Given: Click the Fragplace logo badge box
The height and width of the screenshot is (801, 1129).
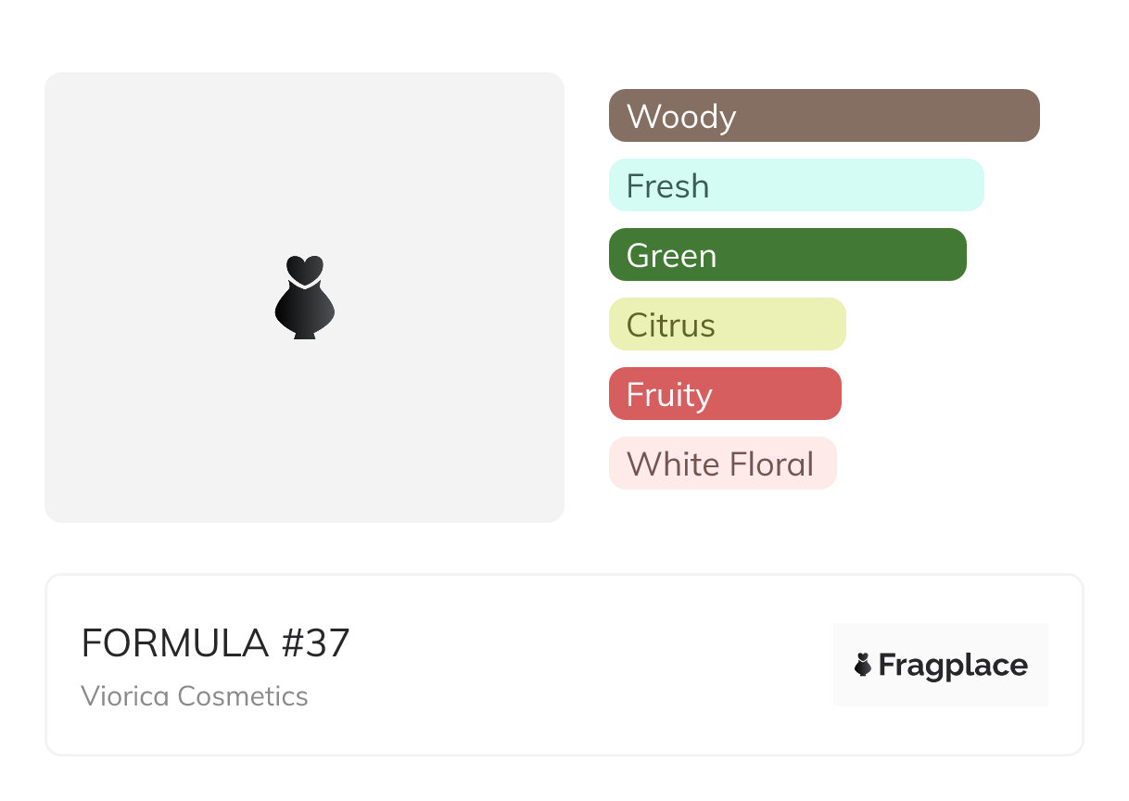Looking at the screenshot, I should pos(941,665).
